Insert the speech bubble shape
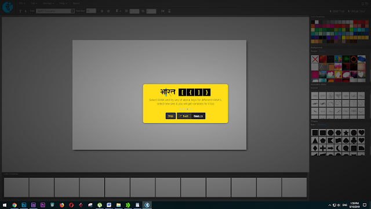Screen dimensions: 371x209 tap(346, 149)
